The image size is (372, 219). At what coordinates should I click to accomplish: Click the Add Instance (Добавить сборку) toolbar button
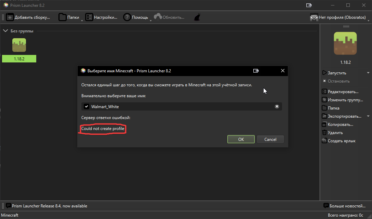(x=28, y=17)
